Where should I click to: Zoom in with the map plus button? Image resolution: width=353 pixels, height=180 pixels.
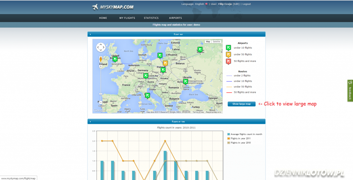(101, 66)
